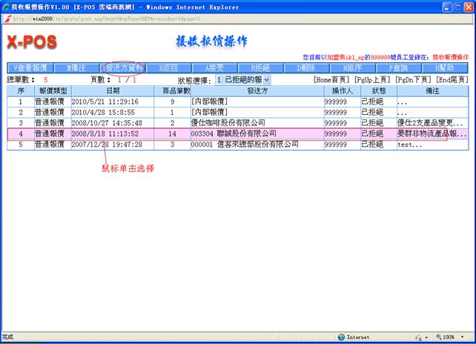Open the H幫助 help menu item
The image size is (476, 344).
pos(445,67)
